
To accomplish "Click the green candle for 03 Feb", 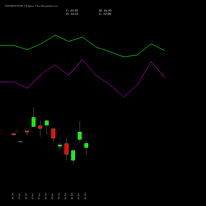I will point(80,136).
